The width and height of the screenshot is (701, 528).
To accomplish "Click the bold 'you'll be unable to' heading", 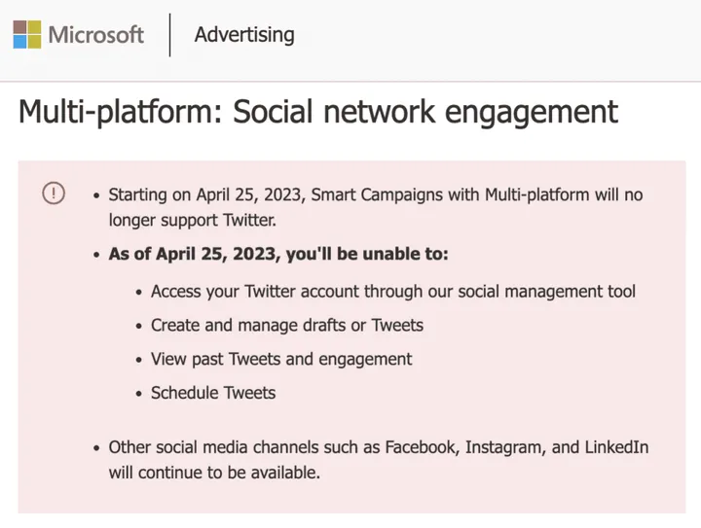I will pos(278,254).
